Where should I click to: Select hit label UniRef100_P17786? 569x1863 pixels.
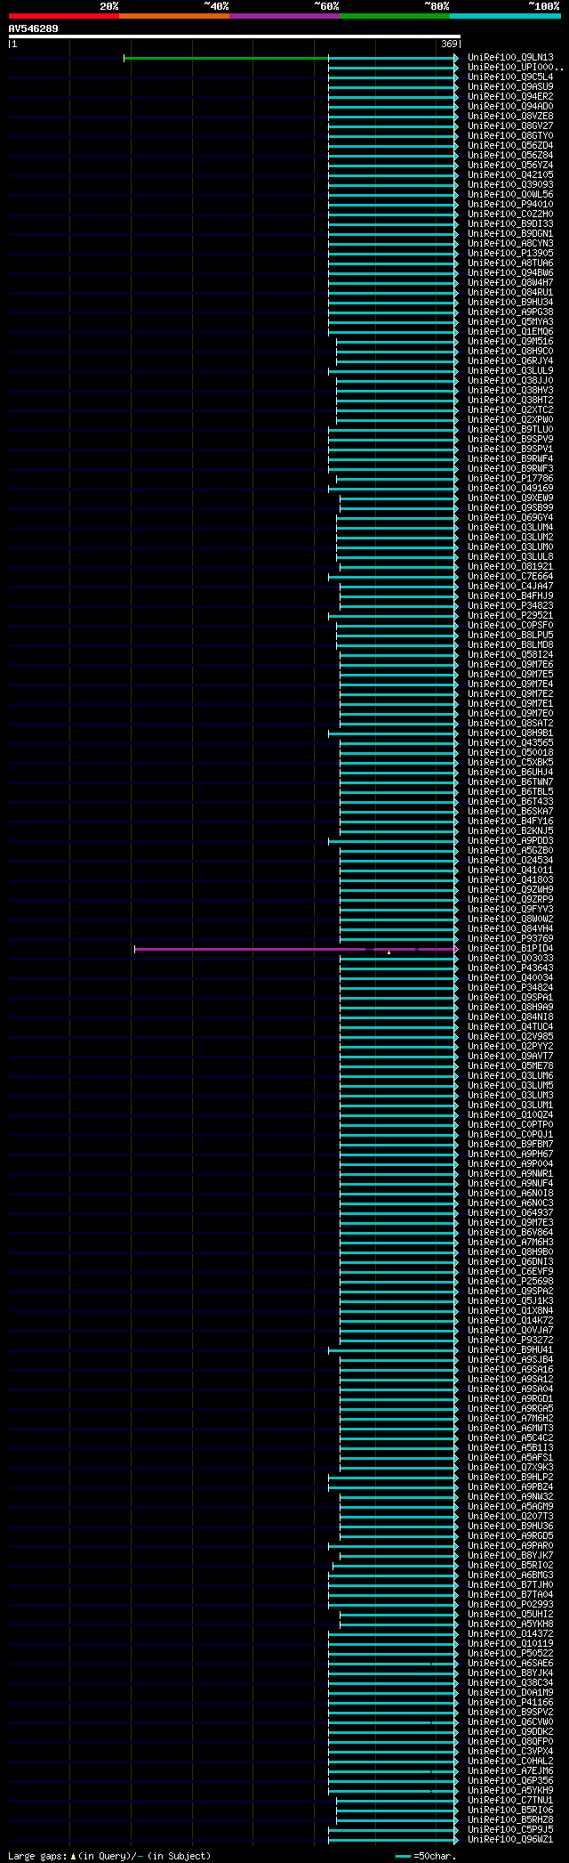(510, 479)
